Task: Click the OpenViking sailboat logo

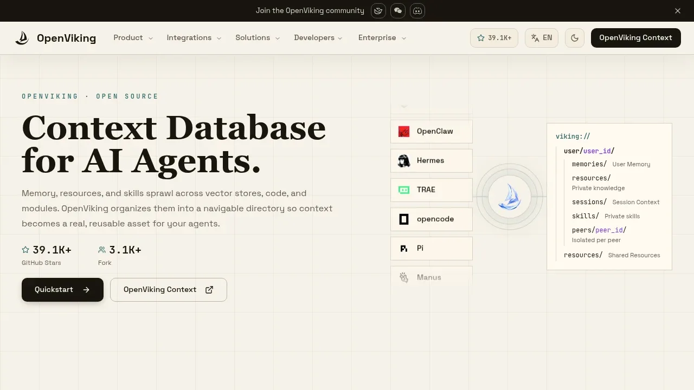Action: coord(22,38)
